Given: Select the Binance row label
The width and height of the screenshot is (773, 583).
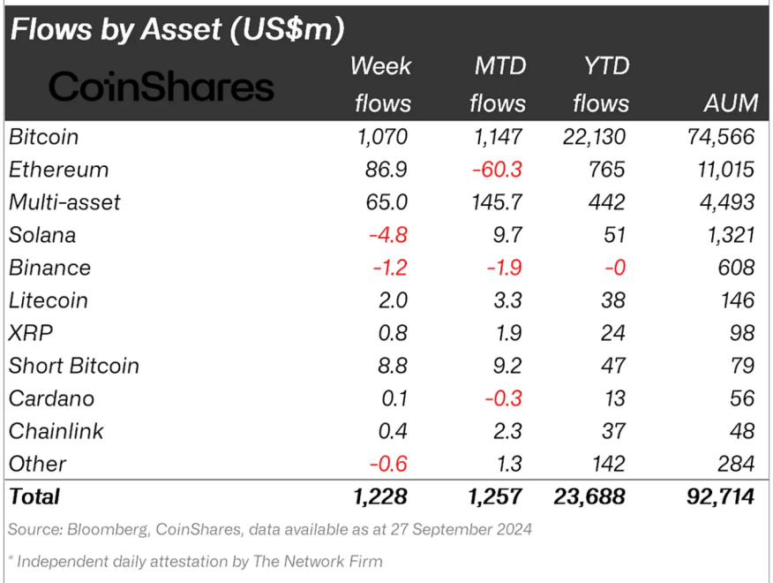Looking at the screenshot, I should click(49, 268).
